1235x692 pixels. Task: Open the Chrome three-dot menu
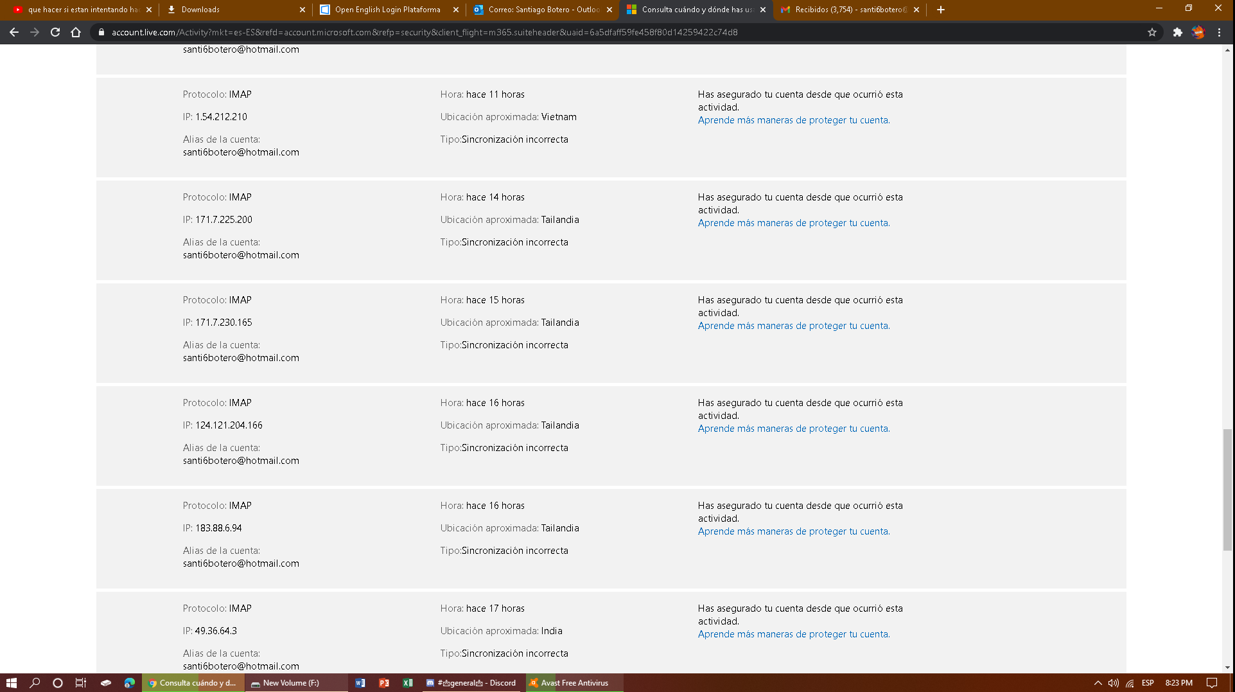1219,32
